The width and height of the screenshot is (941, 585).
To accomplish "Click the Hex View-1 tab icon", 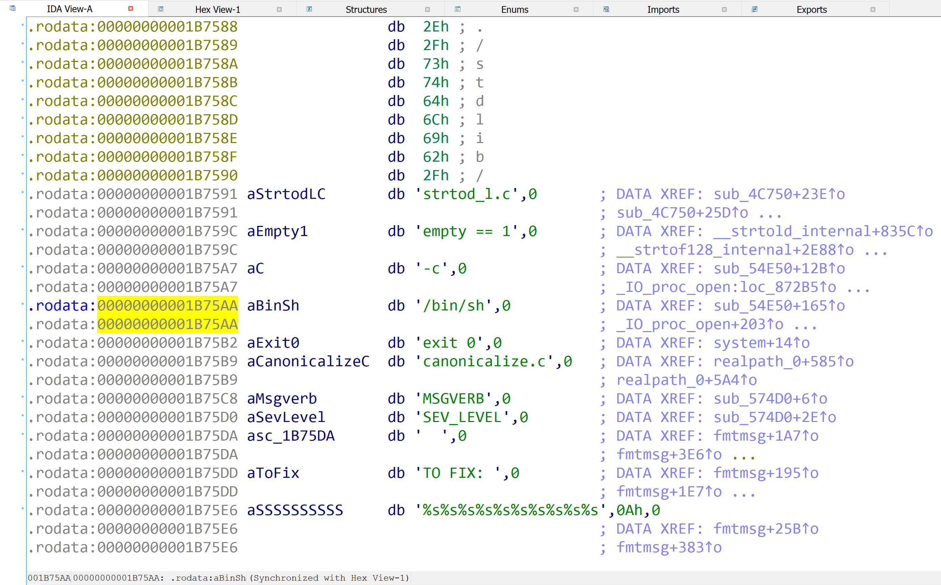I will pos(160,8).
